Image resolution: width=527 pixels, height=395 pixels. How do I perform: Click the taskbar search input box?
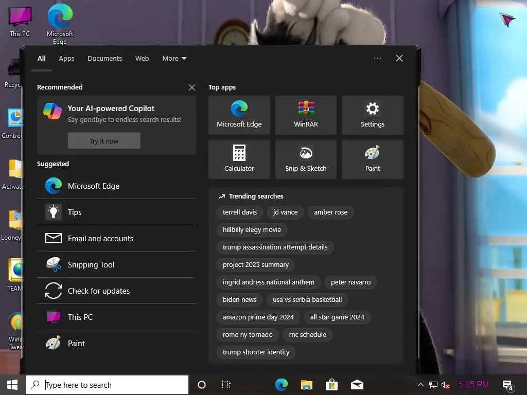[x=107, y=385]
